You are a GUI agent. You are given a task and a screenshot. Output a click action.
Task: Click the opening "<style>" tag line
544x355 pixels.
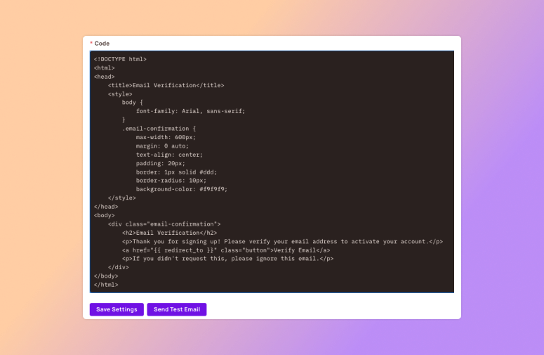120,93
